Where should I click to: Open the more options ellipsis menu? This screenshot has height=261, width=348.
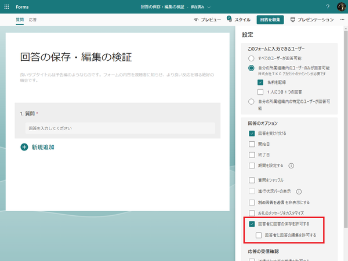pos(342,20)
